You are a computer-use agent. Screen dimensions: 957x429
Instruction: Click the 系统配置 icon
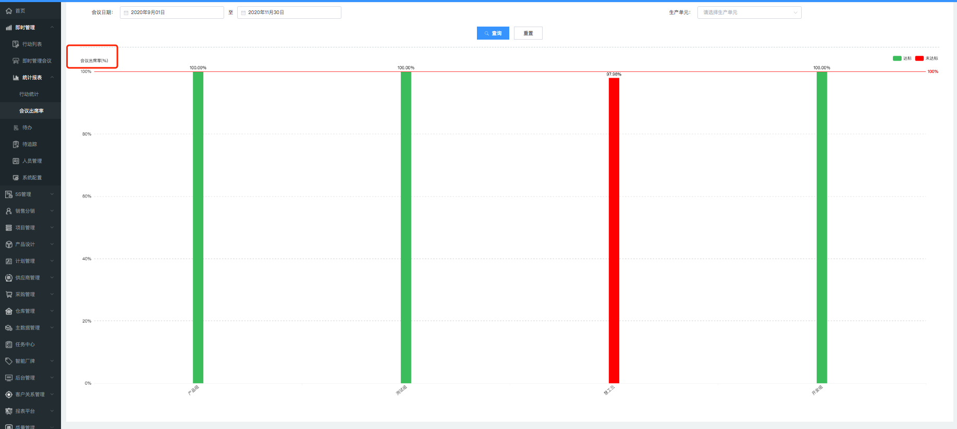[16, 178]
